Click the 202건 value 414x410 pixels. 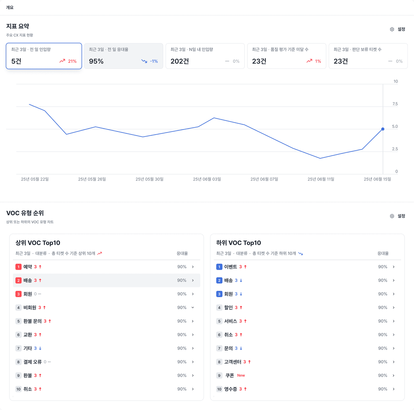(180, 61)
